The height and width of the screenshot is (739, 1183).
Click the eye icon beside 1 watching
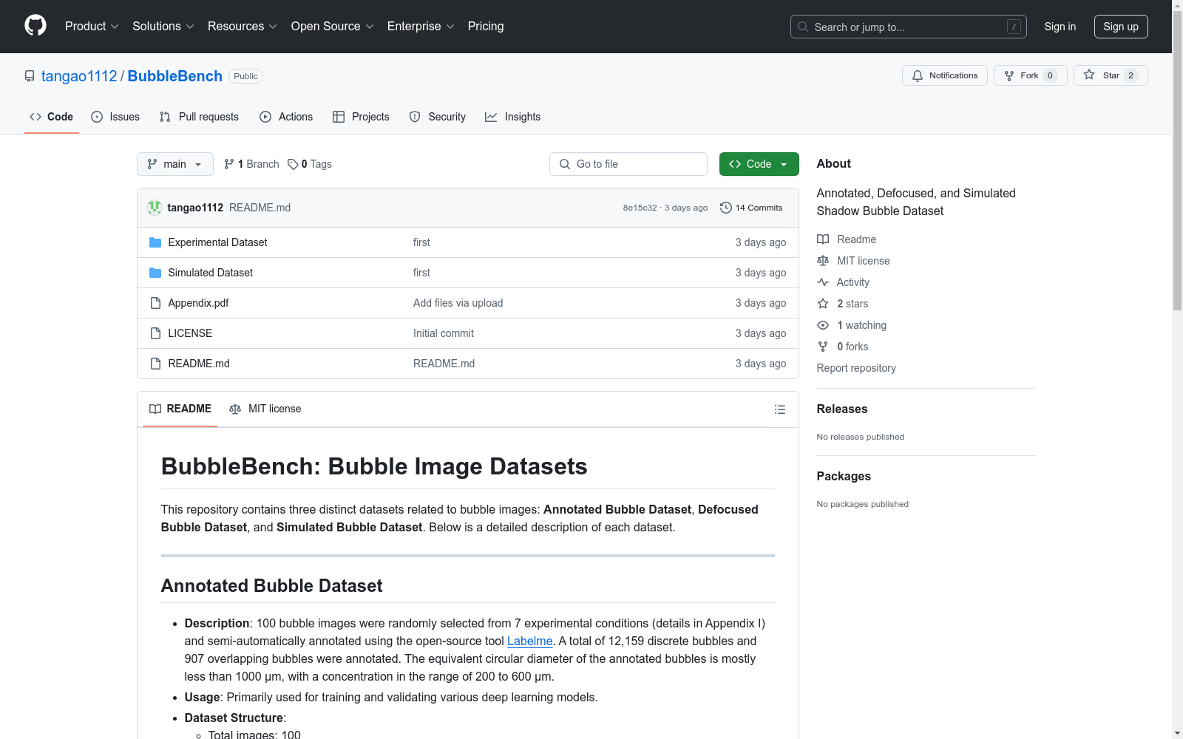coord(823,325)
